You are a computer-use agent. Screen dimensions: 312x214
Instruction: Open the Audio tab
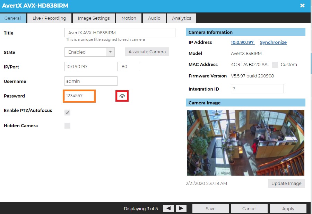pos(154,18)
